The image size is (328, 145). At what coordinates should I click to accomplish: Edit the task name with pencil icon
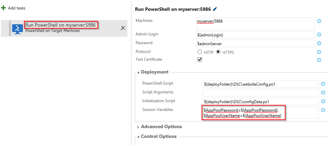pyautogui.click(x=215, y=9)
